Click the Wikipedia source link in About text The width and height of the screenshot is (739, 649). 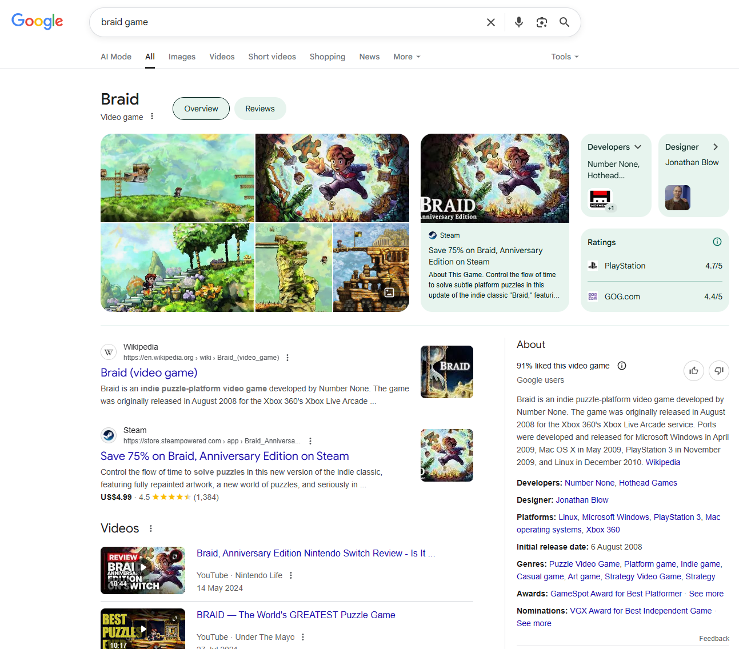tap(663, 462)
